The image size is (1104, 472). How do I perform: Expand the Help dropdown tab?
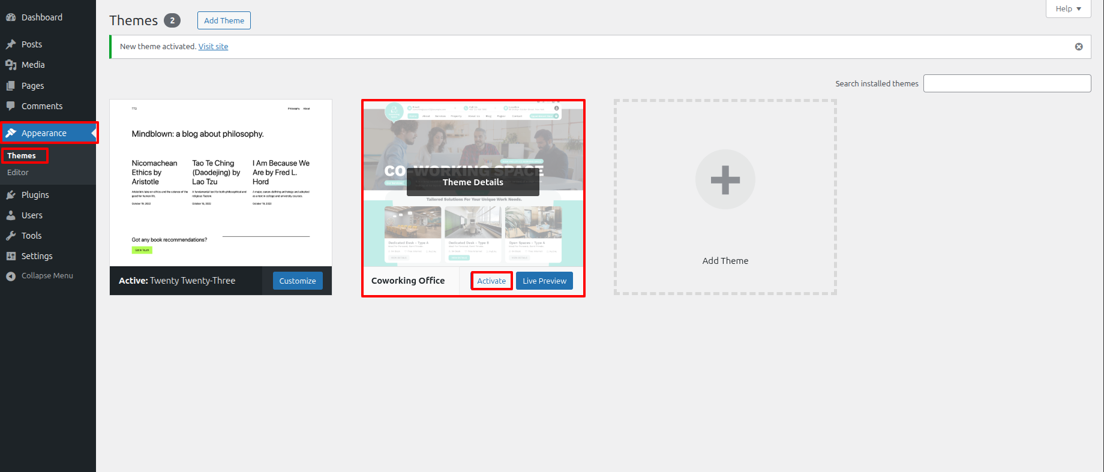coord(1068,9)
